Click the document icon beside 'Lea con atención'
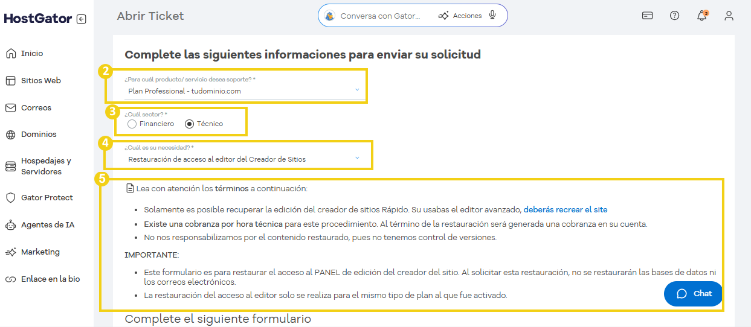751x327 pixels. (129, 188)
